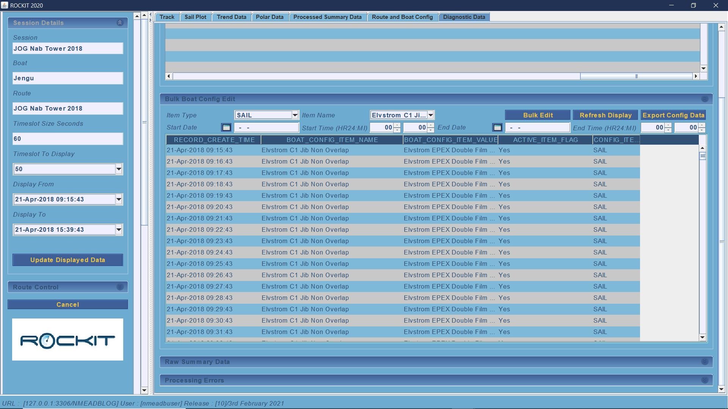Click the upper table's horizontal scrollbar thumb
This screenshot has height=409, width=728.
tap(636, 76)
